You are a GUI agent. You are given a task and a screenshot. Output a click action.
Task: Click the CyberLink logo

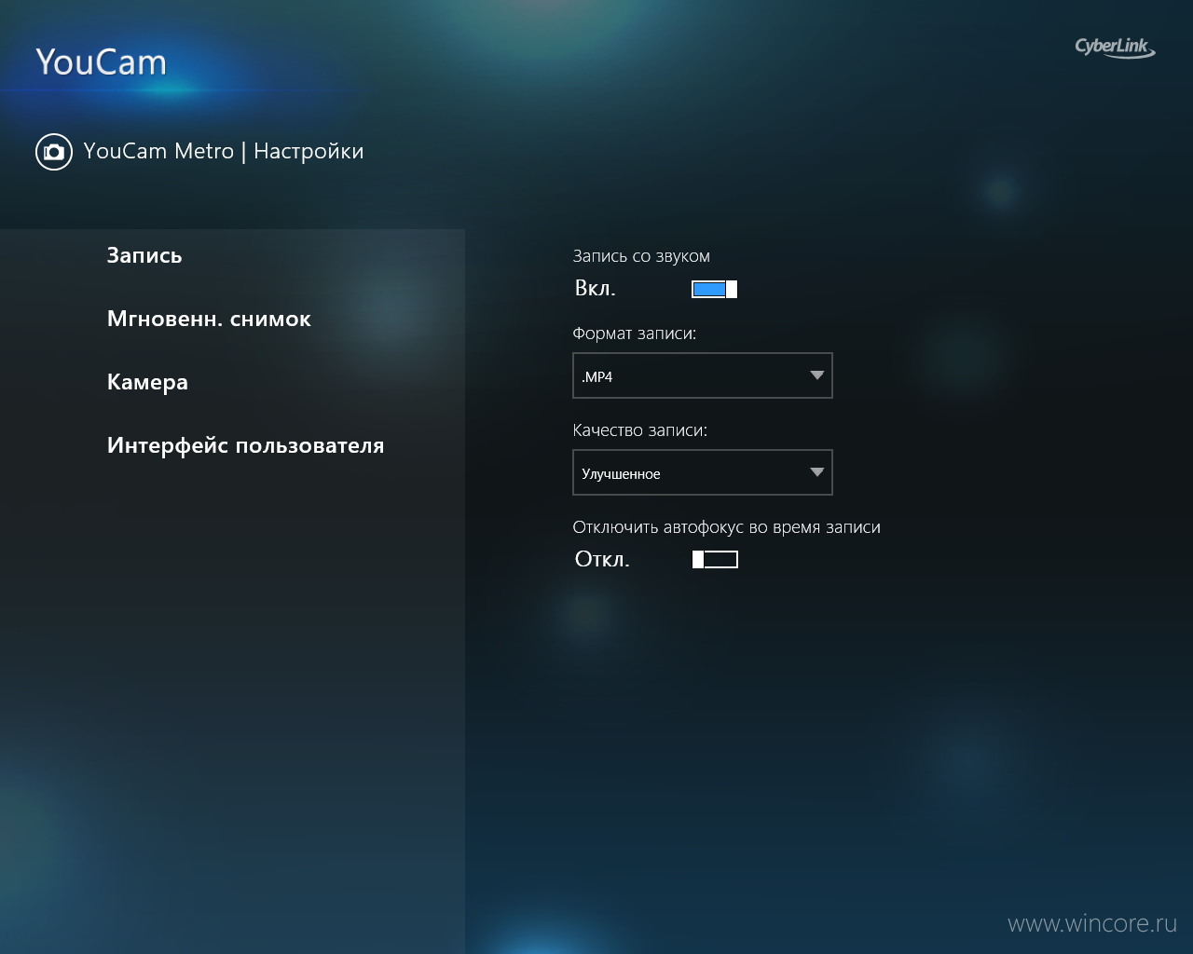click(x=1115, y=48)
